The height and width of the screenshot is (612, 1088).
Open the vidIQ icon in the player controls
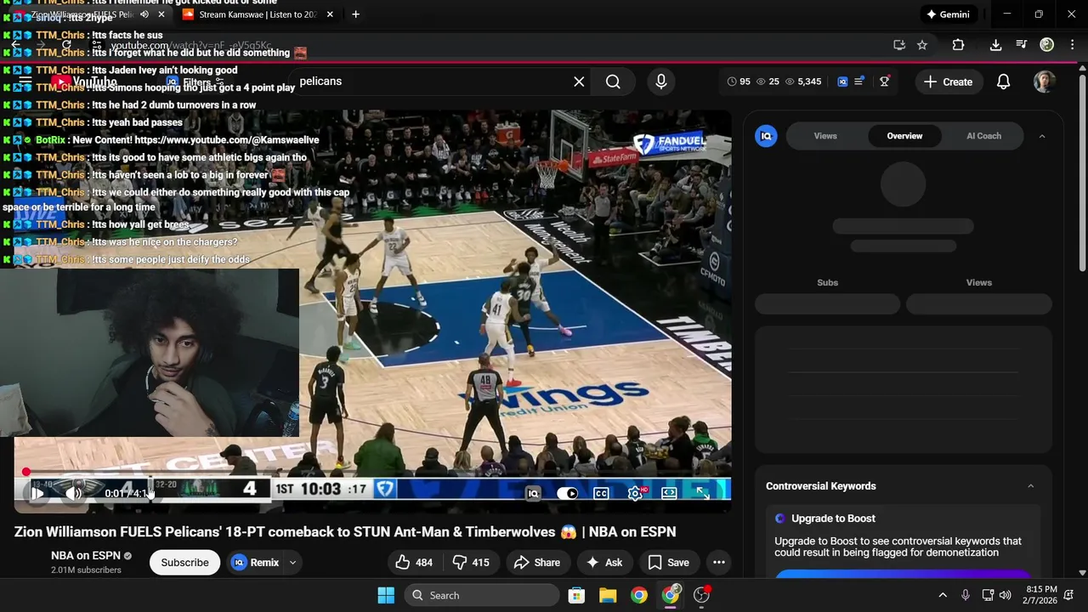[x=533, y=493]
